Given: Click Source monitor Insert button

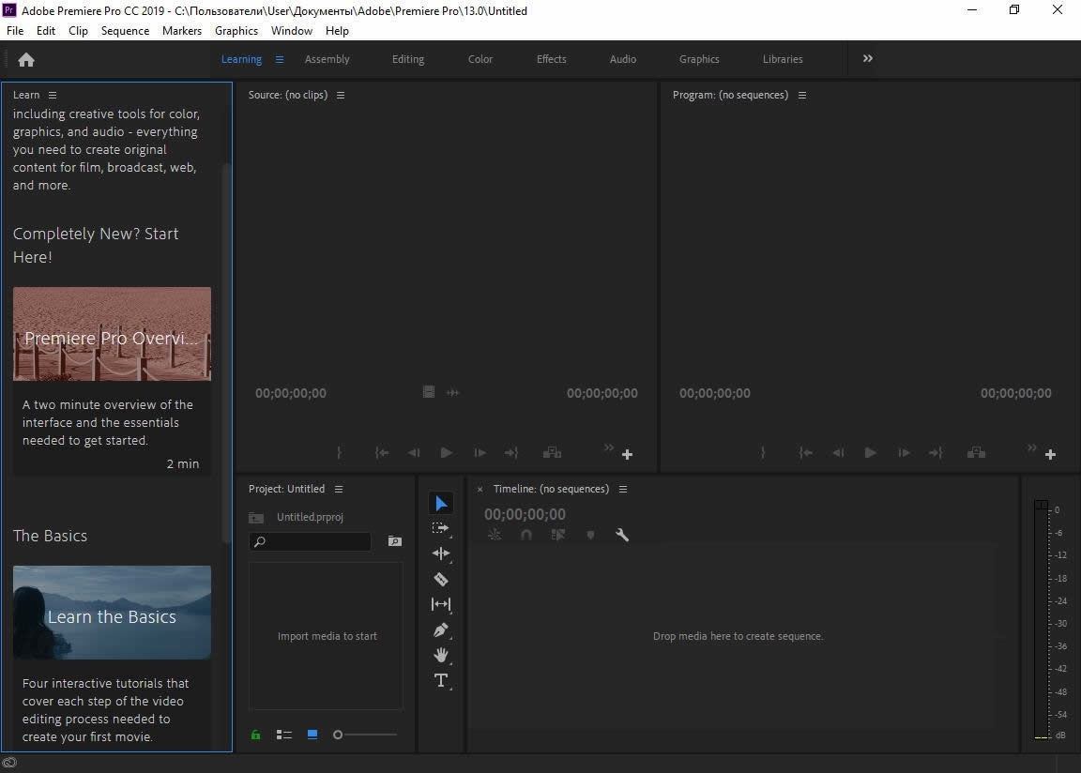Looking at the screenshot, I should (552, 453).
